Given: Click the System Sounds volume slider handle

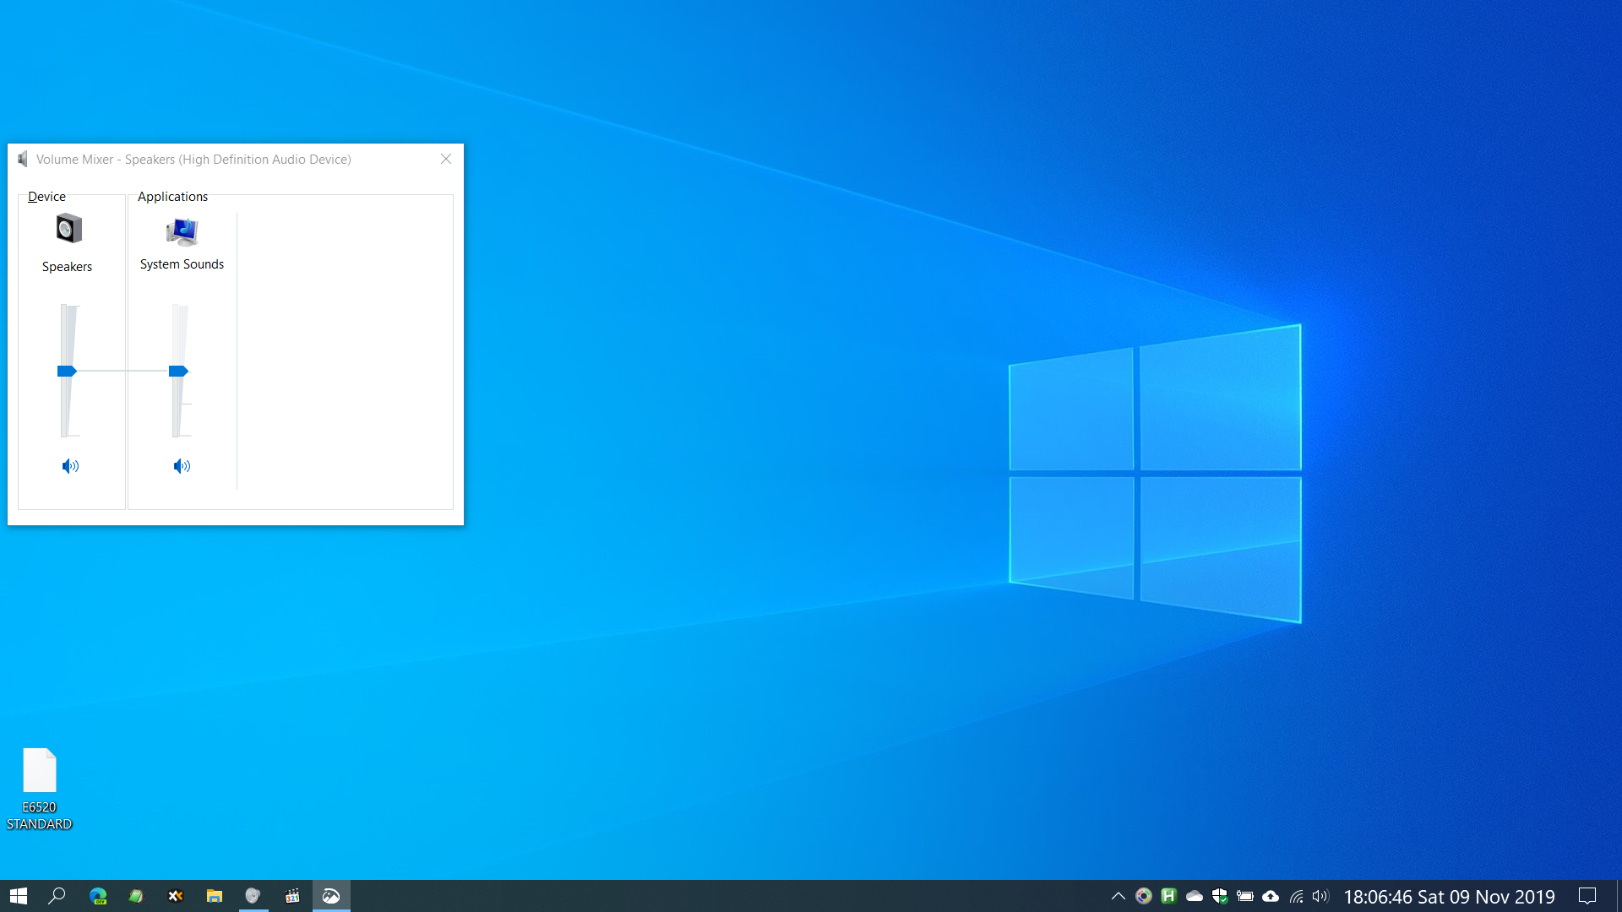Looking at the screenshot, I should point(178,371).
